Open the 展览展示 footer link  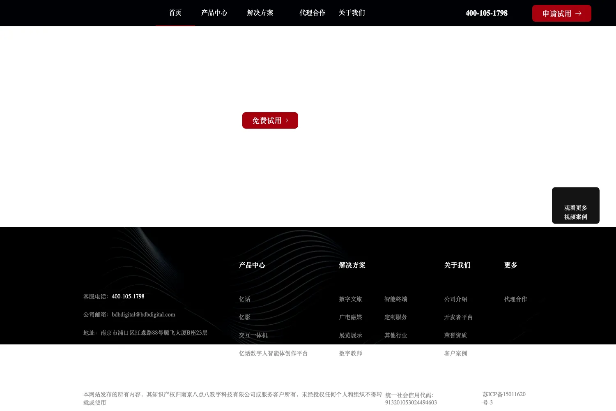351,335
